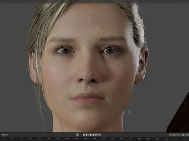Image resolution: width=189 pixels, height=141 pixels.
Task: Open the Marker menu in timeline
Action: click(5, 135)
